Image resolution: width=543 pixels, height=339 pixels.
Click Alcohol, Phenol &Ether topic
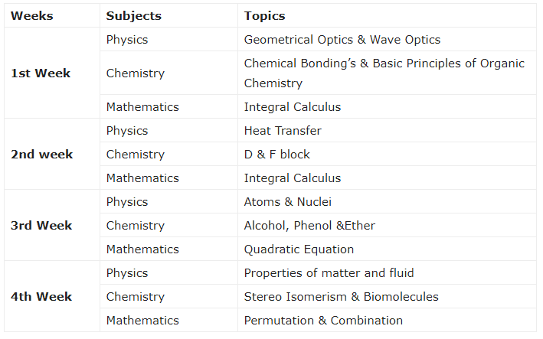click(x=309, y=226)
